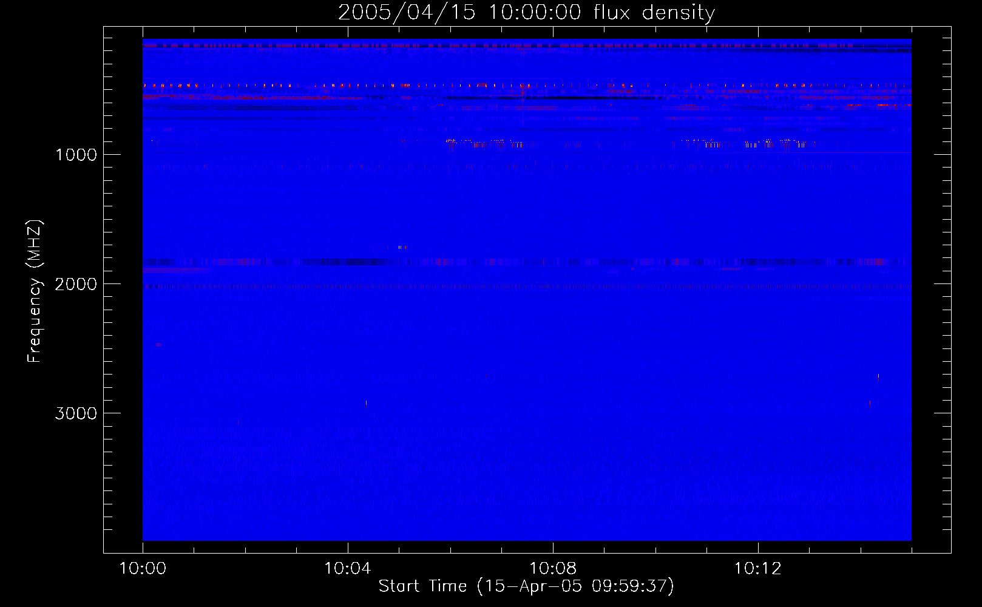
Task: Click the 1000 frequency tick label
Action: [x=76, y=155]
